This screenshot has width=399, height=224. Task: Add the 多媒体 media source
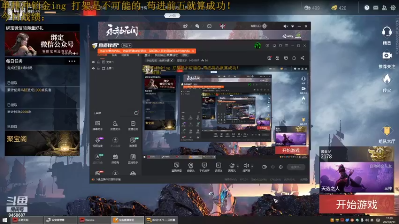218,167
